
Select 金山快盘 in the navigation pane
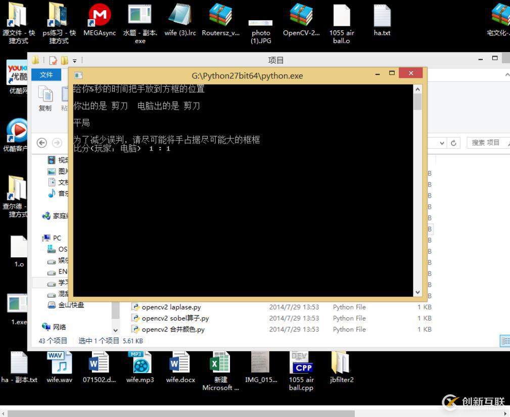pos(66,305)
